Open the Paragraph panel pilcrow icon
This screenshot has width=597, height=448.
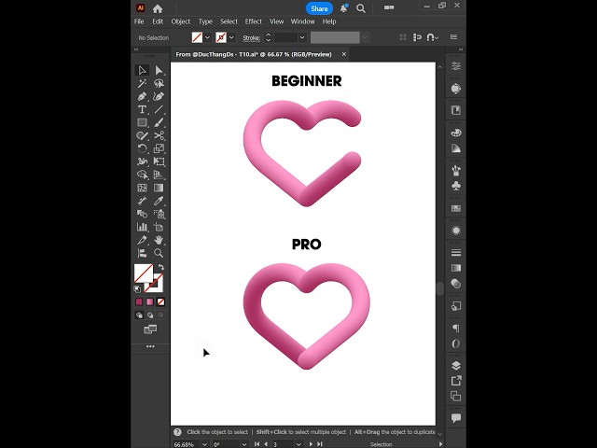click(456, 329)
